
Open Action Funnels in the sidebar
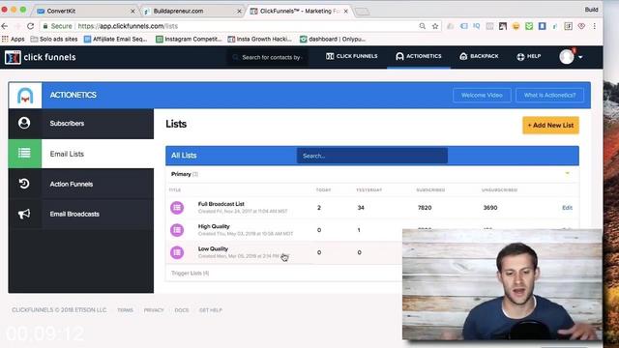pyautogui.click(x=81, y=184)
